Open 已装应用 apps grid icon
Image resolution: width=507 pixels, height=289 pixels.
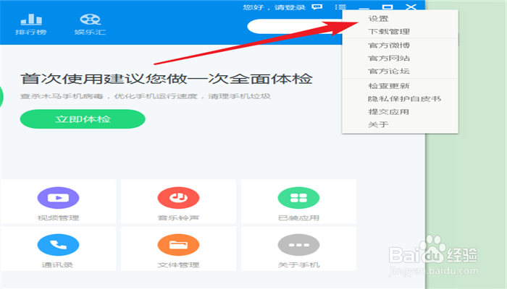pyautogui.click(x=298, y=198)
